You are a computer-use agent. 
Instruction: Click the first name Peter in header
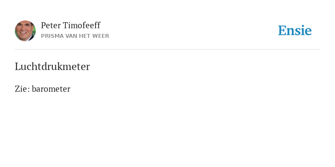51,25
